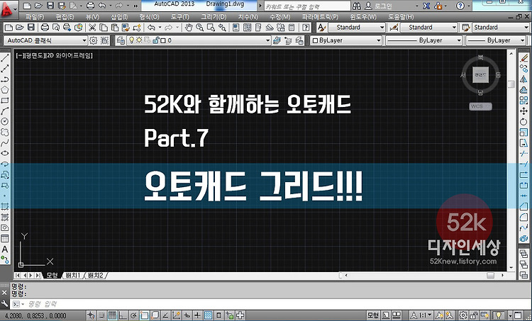The width and height of the screenshot is (532, 321).
Task: Click the Plot (print) icon
Action: click(45, 28)
